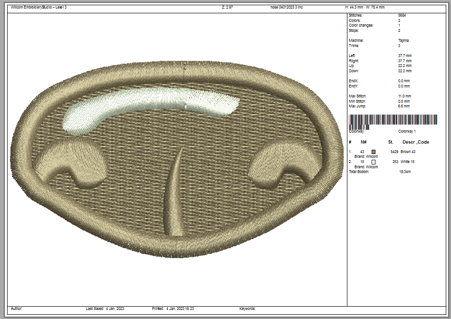Click the center curved line of the nose
Image resolution: width=451 pixels, height=319 pixels.
click(174, 190)
